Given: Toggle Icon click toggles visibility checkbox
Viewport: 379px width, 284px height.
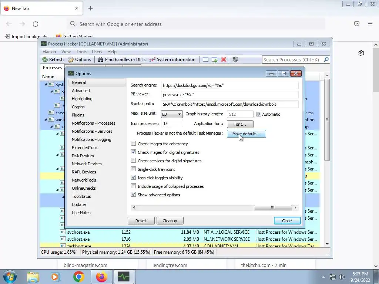Looking at the screenshot, I should 133,177.
